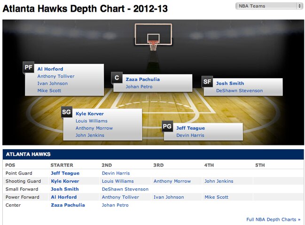Open Al Horford in court PF box
Image resolution: width=305 pixels, height=225 pixels.
[x=50, y=69]
